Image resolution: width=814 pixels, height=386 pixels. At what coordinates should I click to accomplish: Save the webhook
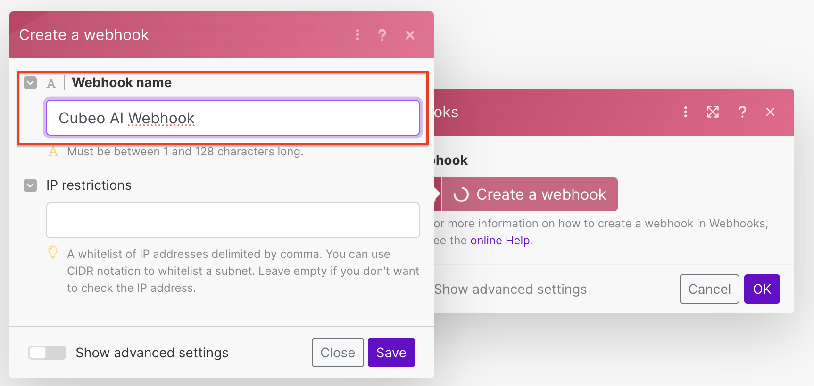coord(391,353)
